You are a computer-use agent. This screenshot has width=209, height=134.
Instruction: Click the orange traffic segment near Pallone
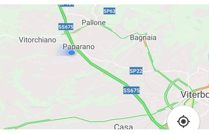77,31
